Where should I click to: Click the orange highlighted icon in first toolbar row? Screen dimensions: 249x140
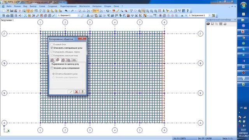point(28,11)
